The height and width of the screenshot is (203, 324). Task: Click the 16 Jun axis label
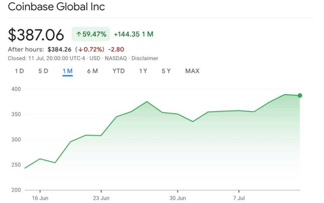(x=39, y=198)
